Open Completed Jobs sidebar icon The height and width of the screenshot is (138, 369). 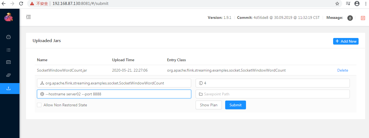click(x=8, y=62)
